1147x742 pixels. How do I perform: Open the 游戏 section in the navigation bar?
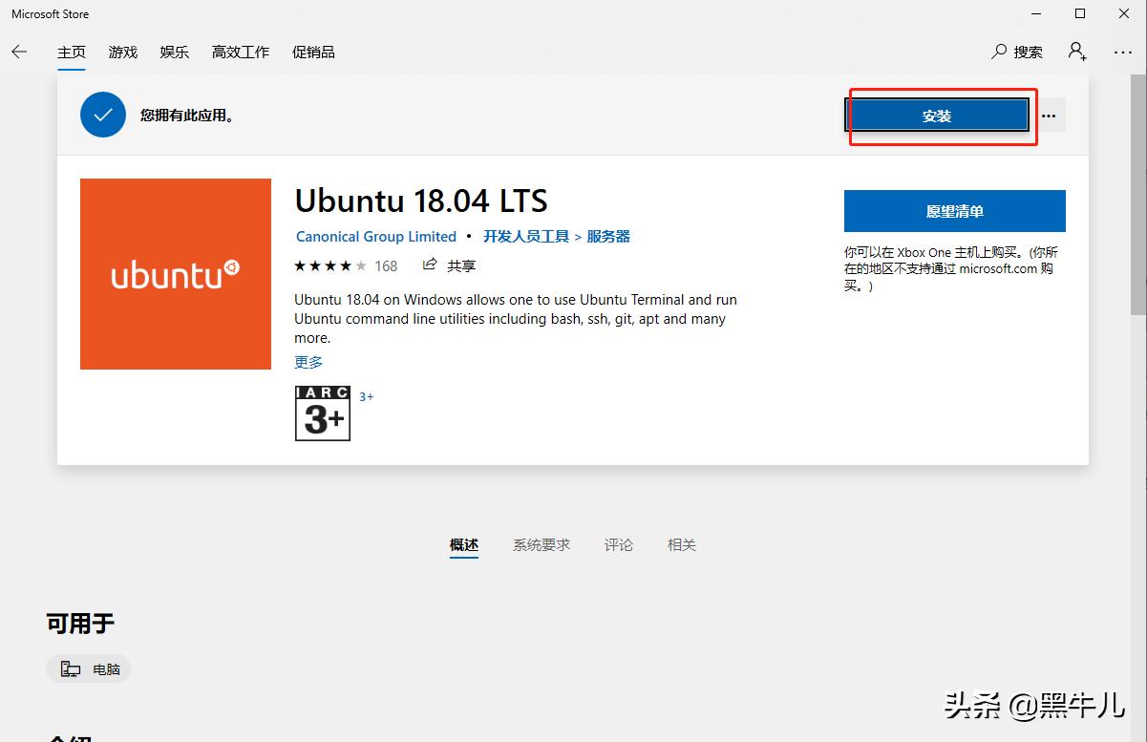pos(122,52)
